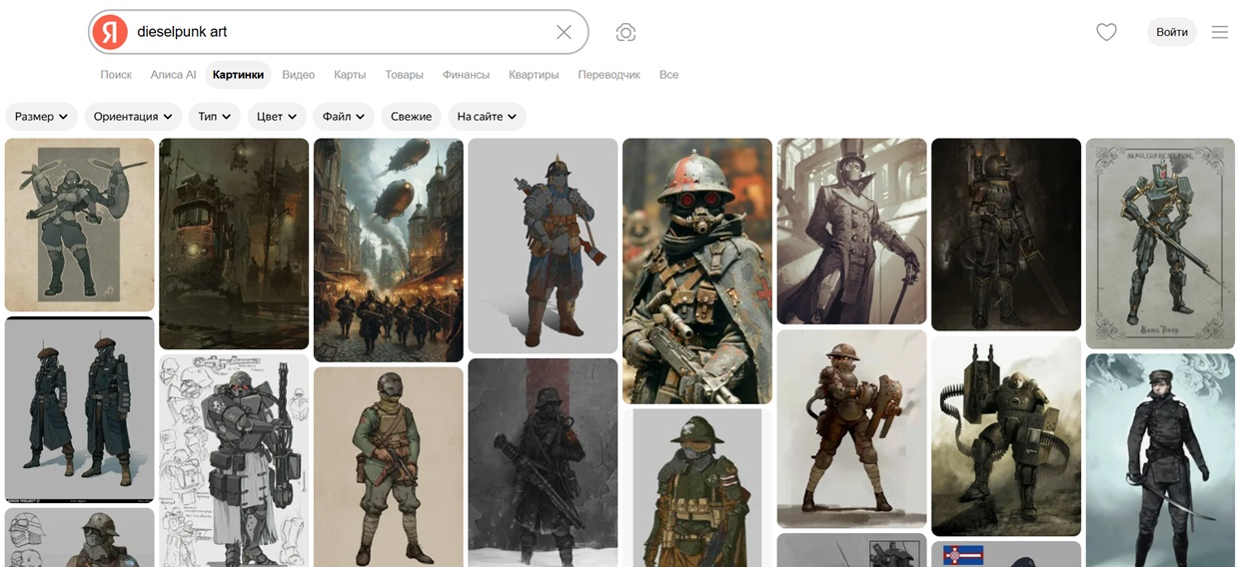
Task: Open the red-goggled gas mask soldier thumbnail
Action: tap(697, 271)
